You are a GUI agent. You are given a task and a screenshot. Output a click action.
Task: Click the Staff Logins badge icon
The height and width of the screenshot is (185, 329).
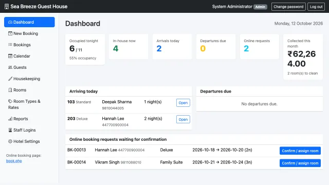tap(10, 130)
